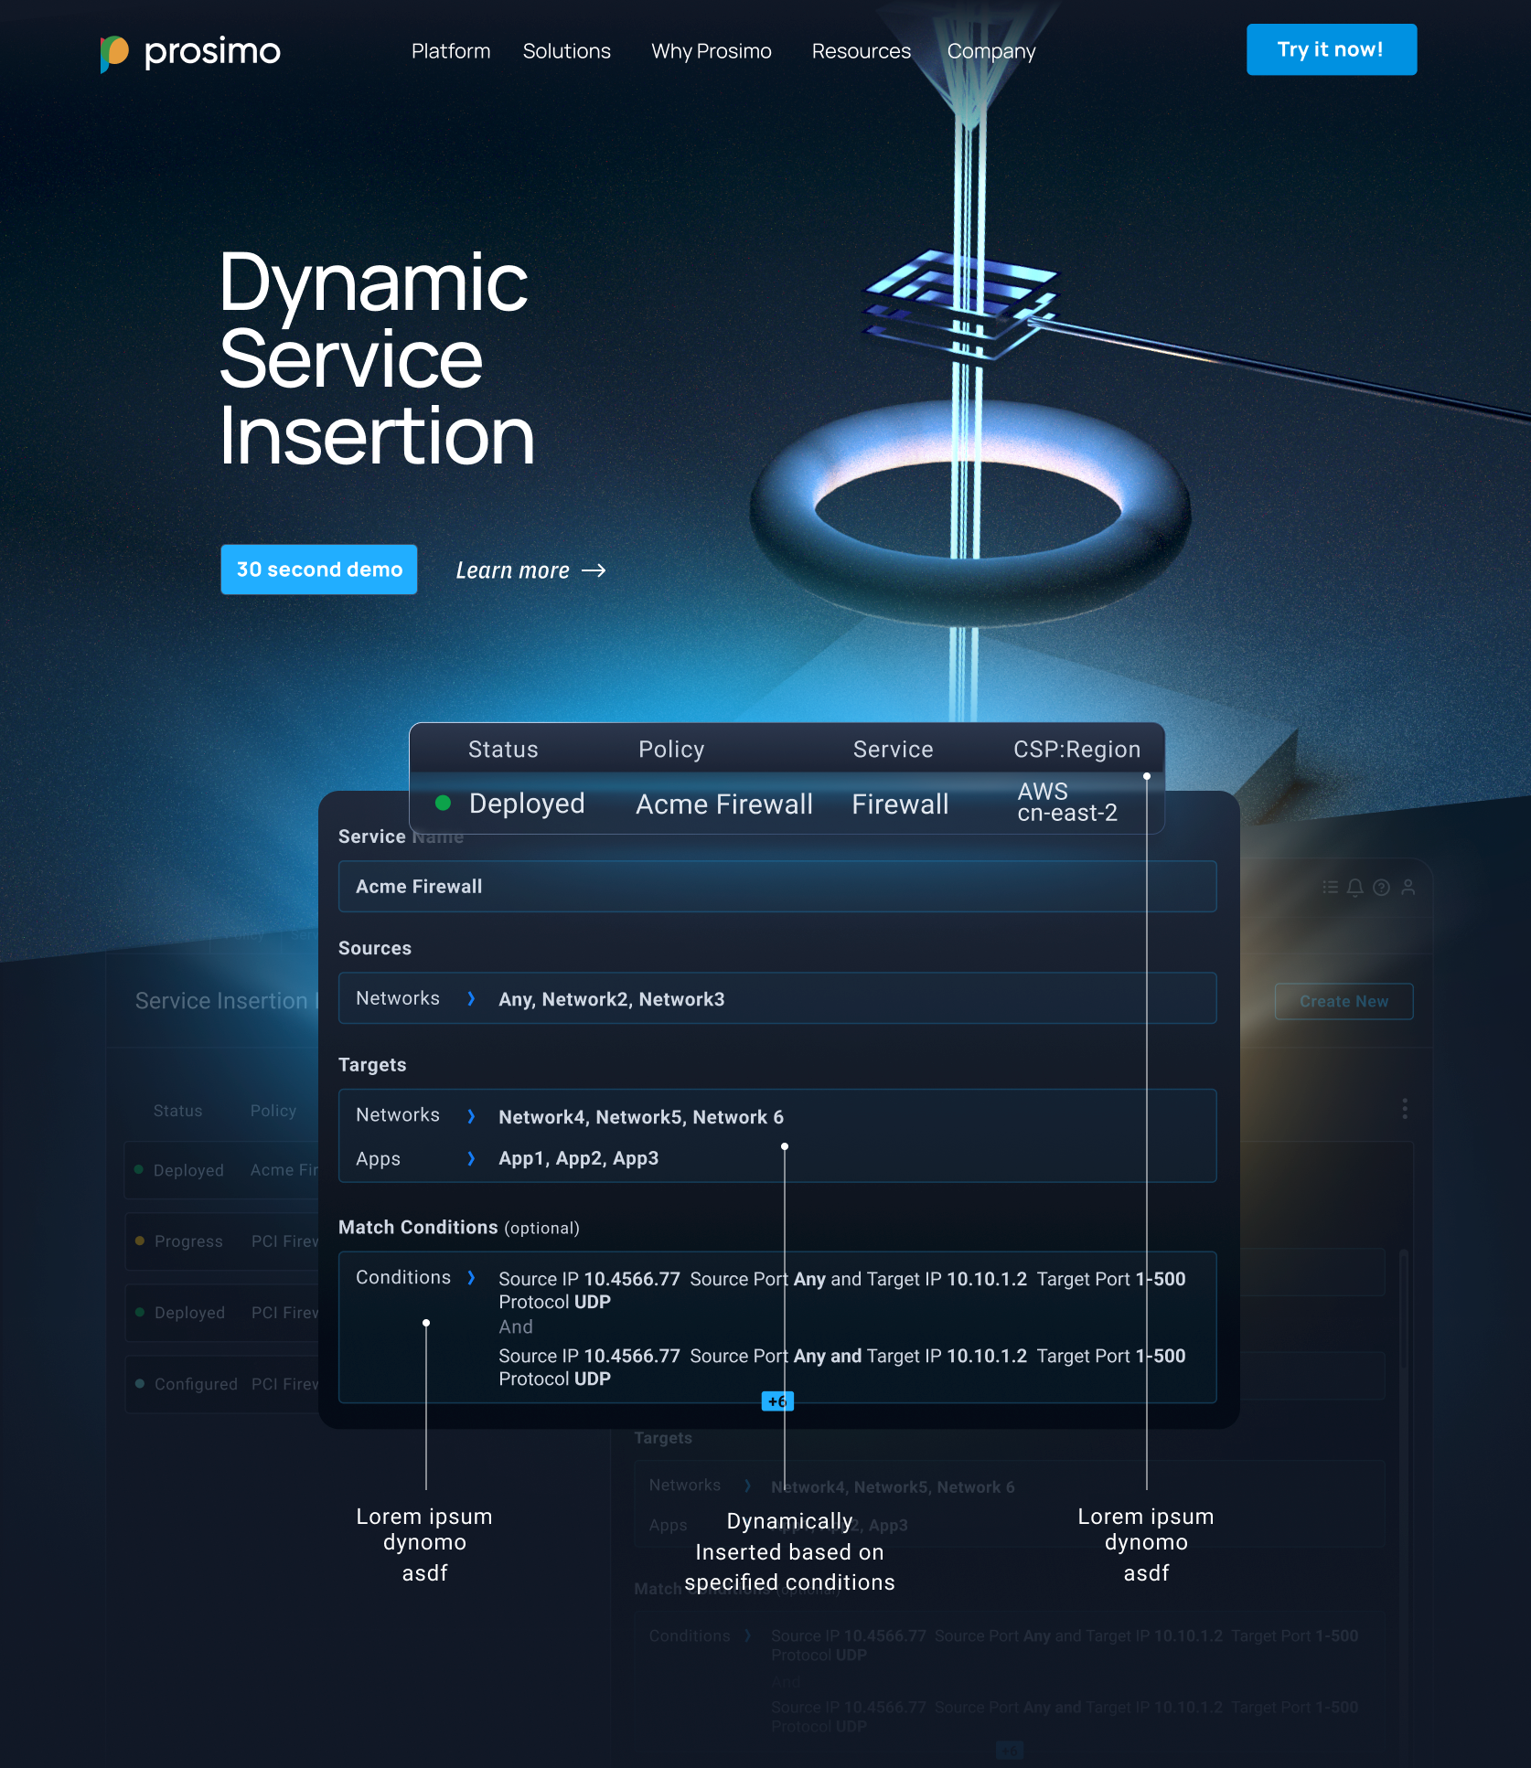Expand the Networks chevron under Sources
This screenshot has width=1531, height=1768.
tap(472, 998)
